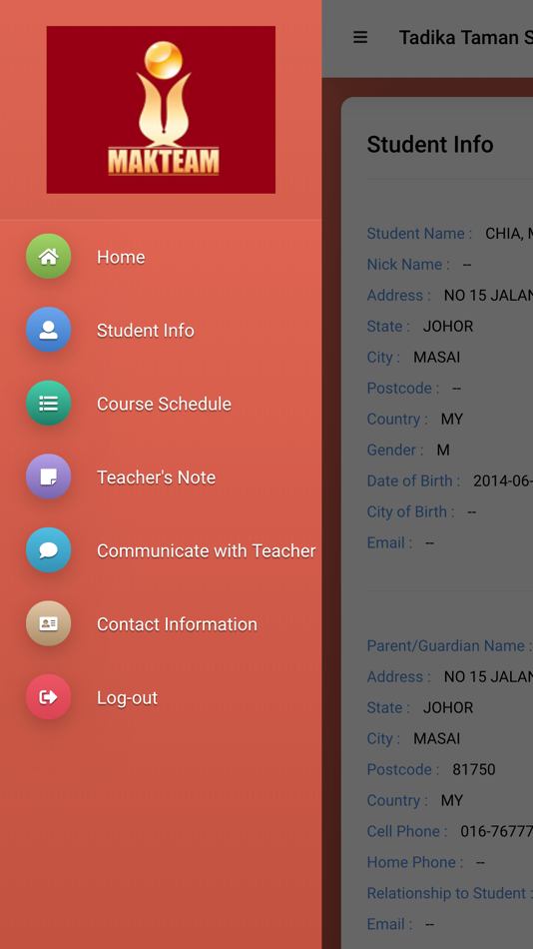Click the blue Student Info person icon
The image size is (533, 949).
click(48, 330)
